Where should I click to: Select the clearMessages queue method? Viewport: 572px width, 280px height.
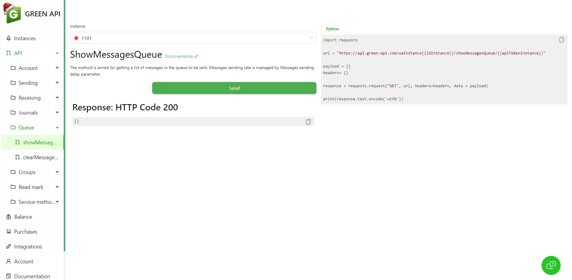click(41, 157)
